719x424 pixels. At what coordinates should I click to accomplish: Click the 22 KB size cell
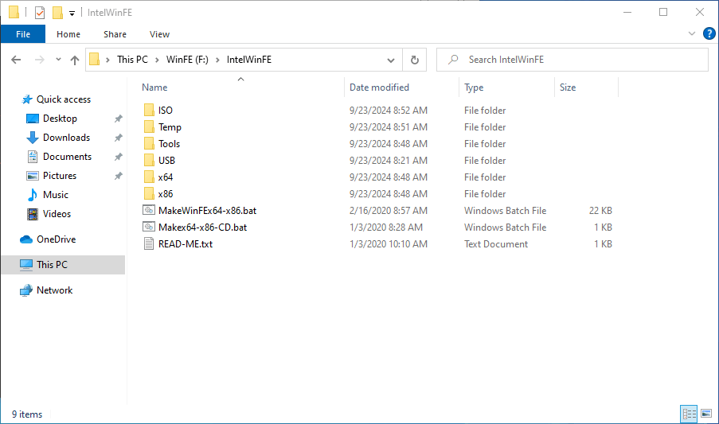pos(600,211)
